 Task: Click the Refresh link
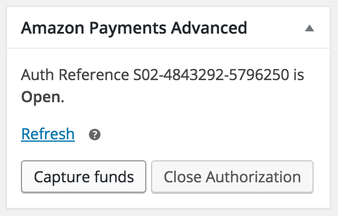click(48, 134)
